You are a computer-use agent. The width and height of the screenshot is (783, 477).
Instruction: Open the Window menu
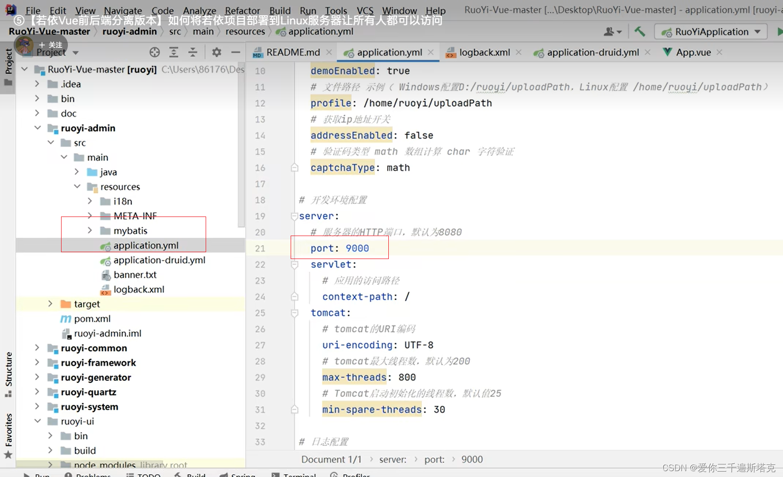click(x=400, y=10)
